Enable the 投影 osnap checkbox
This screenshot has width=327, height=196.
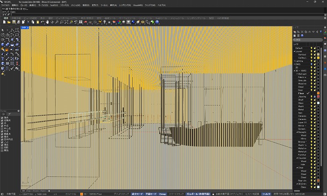coord(2,147)
